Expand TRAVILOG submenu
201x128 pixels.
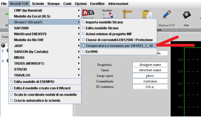tap(45, 75)
